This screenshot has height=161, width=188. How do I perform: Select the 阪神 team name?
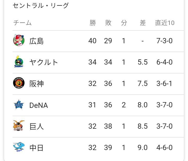tap(37, 84)
